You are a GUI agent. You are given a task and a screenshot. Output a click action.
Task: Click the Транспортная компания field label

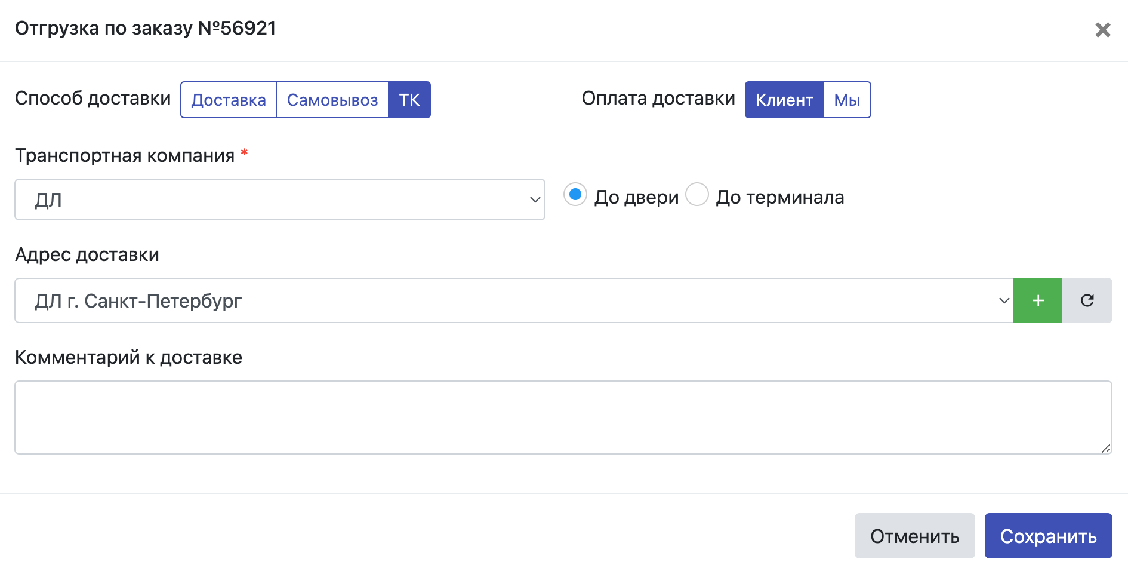pyautogui.click(x=125, y=155)
